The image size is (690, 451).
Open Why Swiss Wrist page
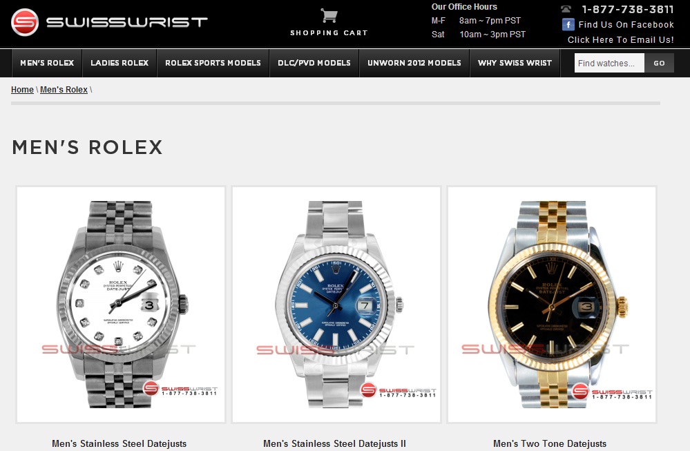click(515, 63)
